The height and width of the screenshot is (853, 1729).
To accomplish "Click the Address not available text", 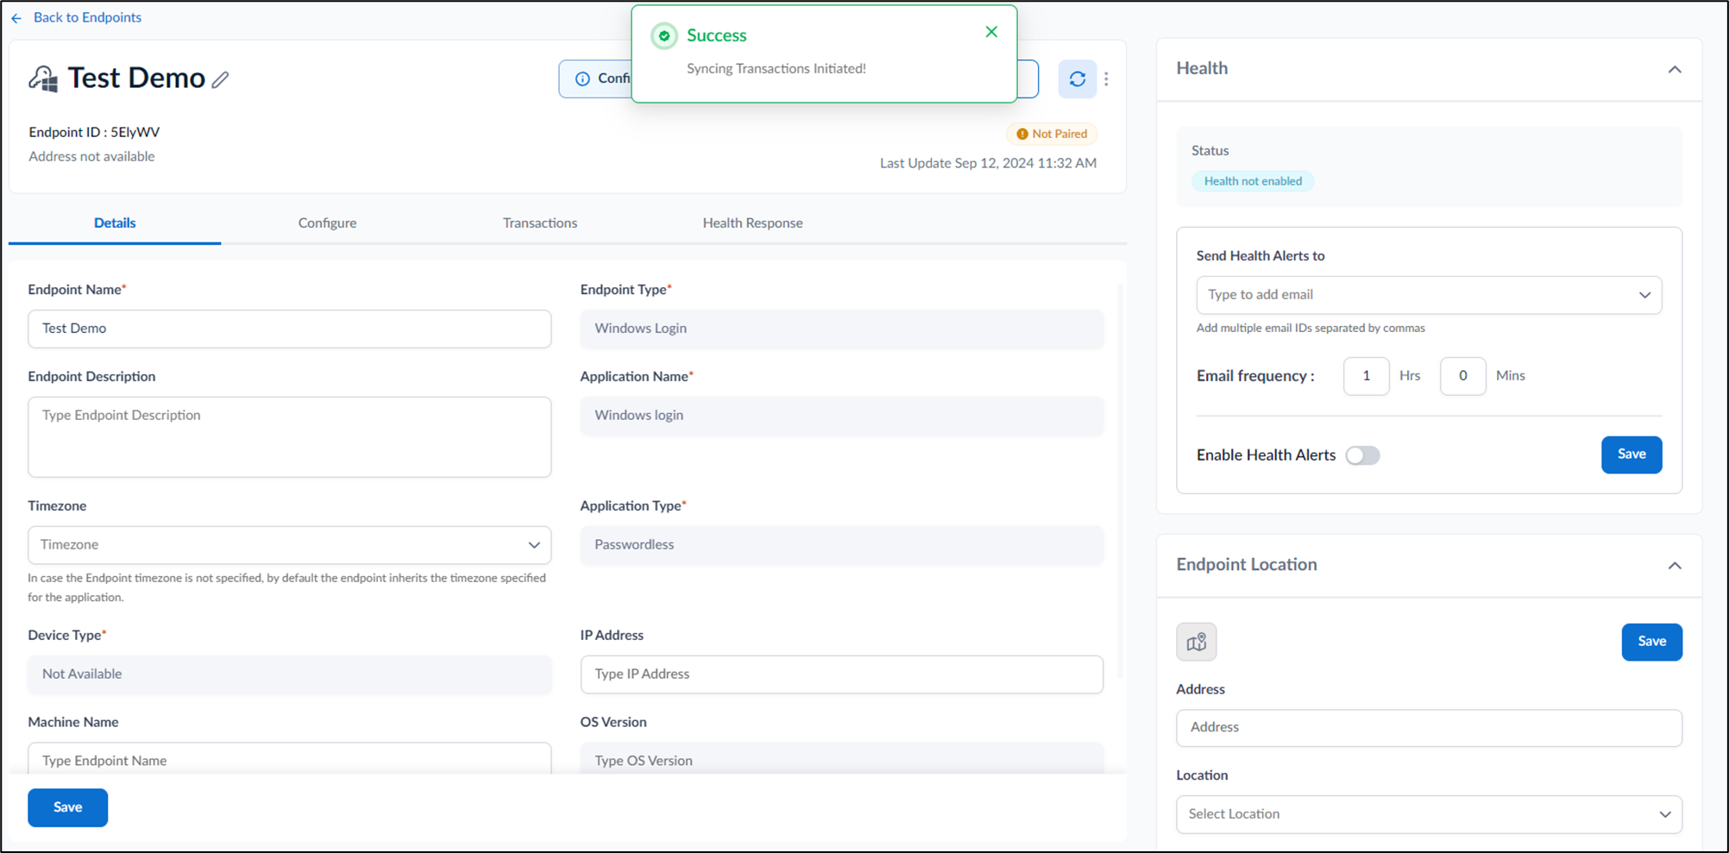I will [x=91, y=156].
